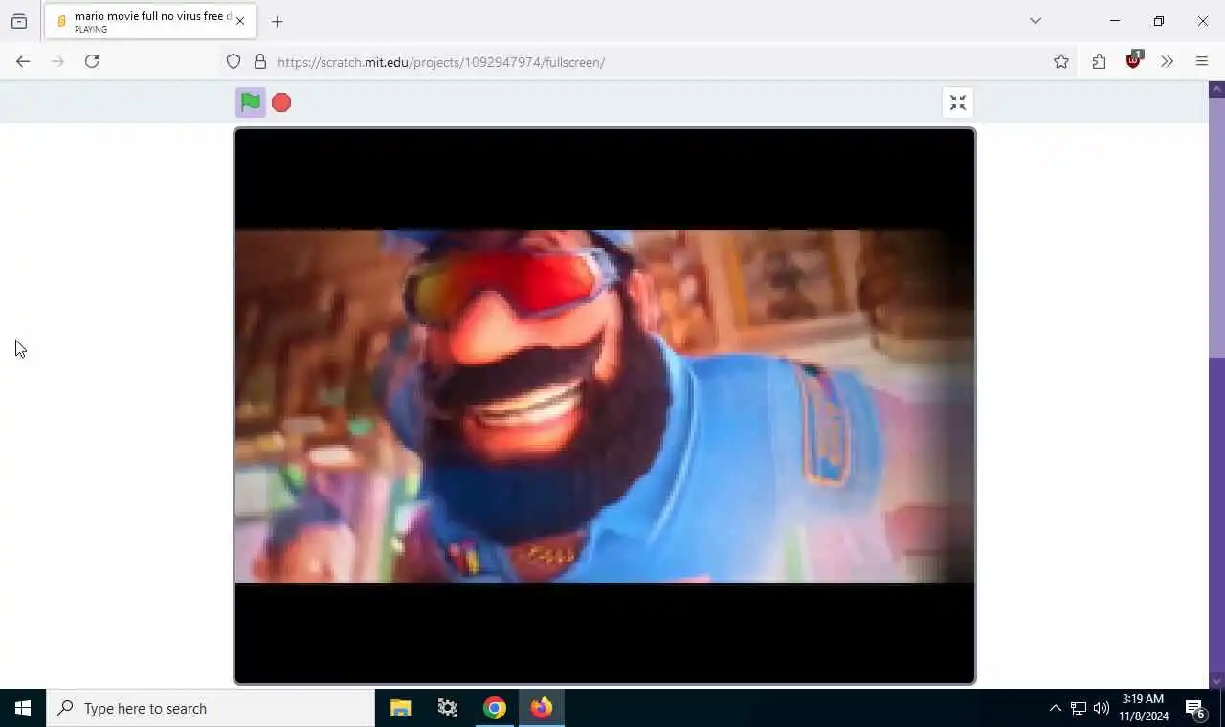This screenshot has width=1225, height=727.
Task: Click the green flag to start project
Action: pos(250,102)
